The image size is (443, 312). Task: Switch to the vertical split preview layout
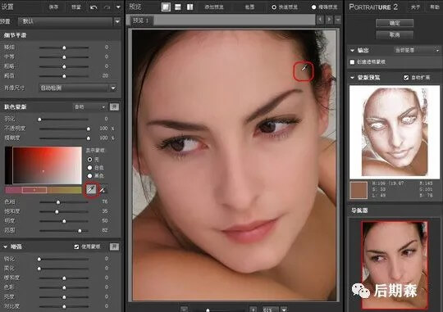pyautogui.click(x=190, y=7)
